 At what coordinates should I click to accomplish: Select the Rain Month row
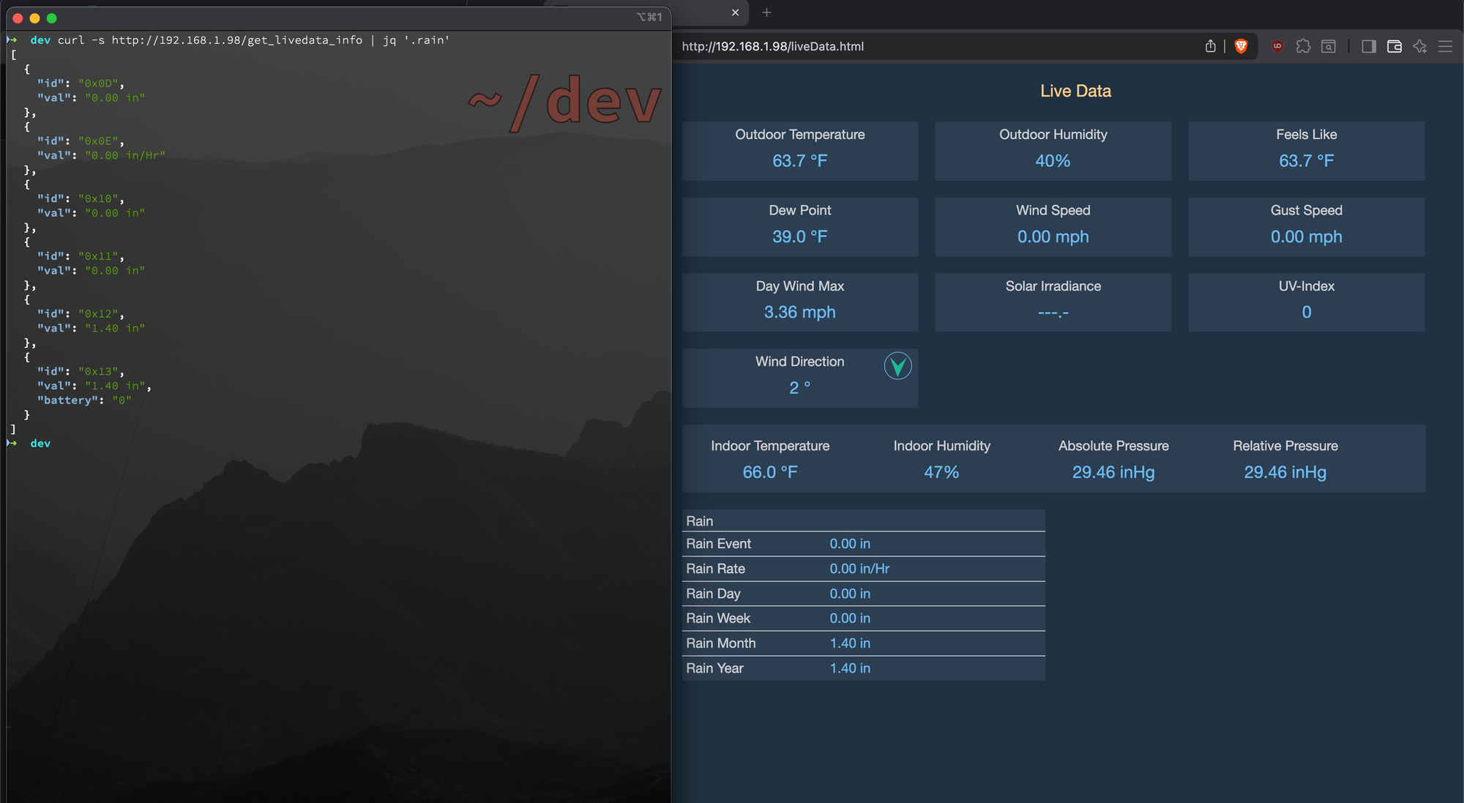(x=862, y=643)
